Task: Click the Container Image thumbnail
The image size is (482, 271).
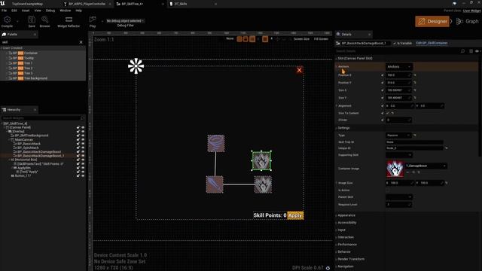Action: coord(395,169)
